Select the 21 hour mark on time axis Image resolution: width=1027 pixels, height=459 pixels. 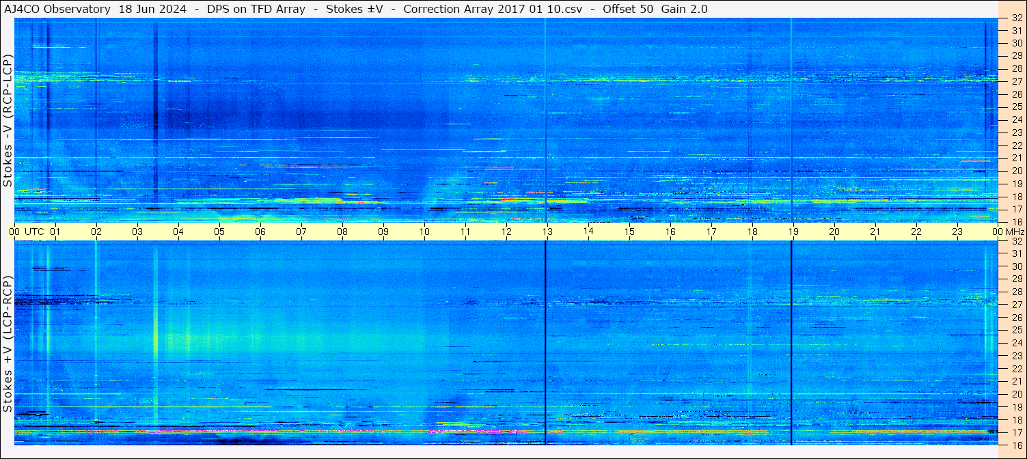875,232
